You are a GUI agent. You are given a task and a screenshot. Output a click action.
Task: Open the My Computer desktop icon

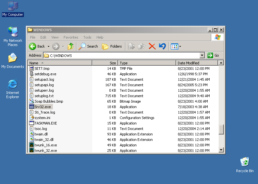tap(13, 9)
